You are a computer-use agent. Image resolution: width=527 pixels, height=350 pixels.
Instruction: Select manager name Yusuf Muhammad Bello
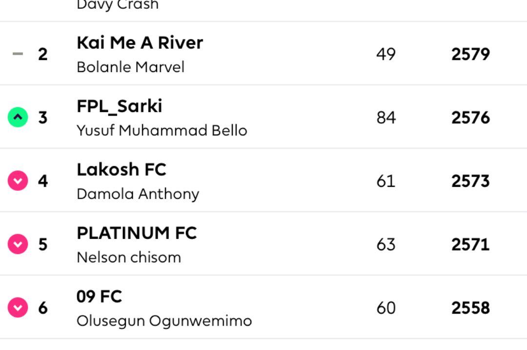(162, 130)
